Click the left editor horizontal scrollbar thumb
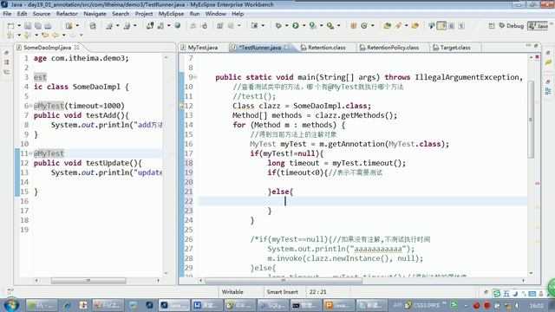This screenshot has width=555, height=312. 88,281
